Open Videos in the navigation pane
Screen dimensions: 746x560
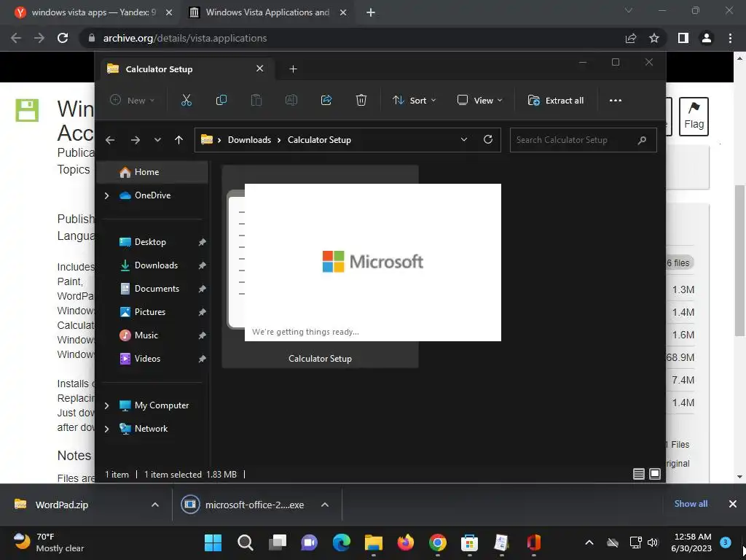pyautogui.click(x=147, y=359)
